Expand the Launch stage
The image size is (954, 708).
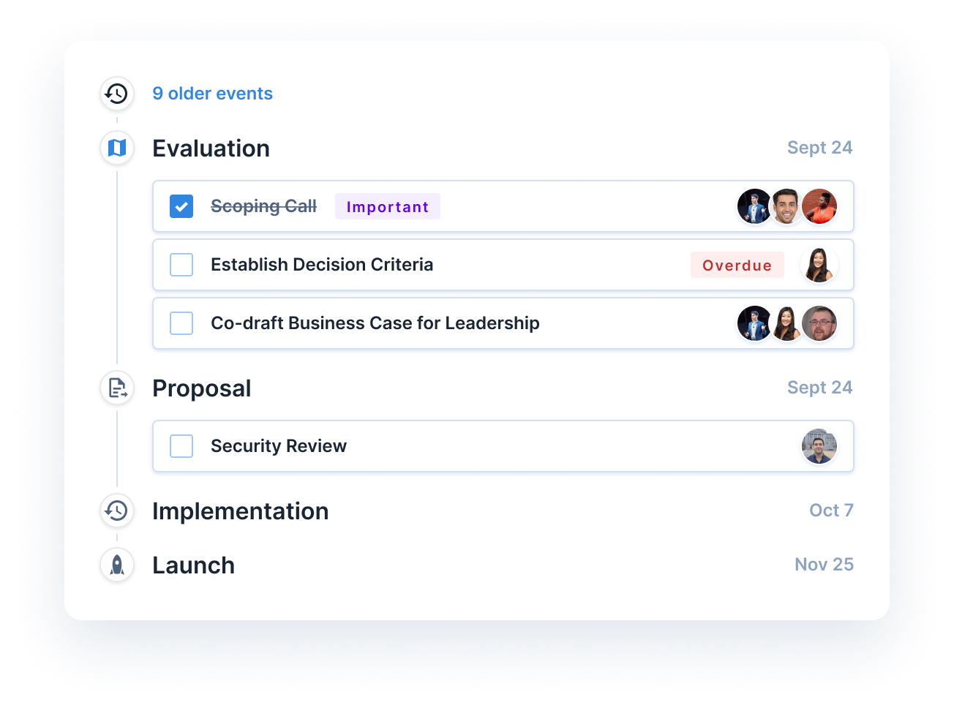[x=193, y=565]
